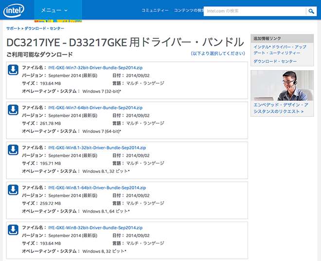Click the search magnifier icon
The image size is (321, 261).
[x=311, y=11]
